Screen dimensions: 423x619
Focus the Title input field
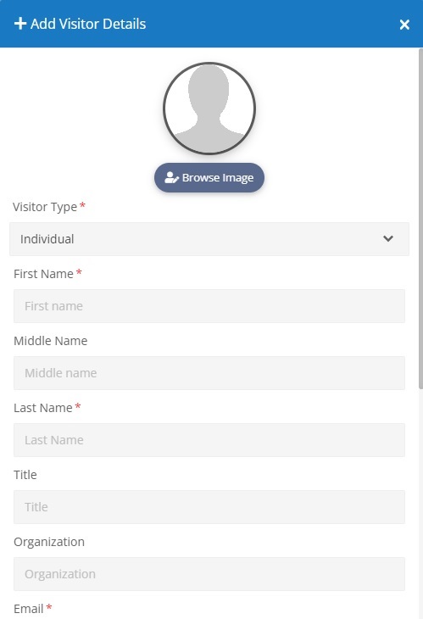pyautogui.click(x=209, y=507)
